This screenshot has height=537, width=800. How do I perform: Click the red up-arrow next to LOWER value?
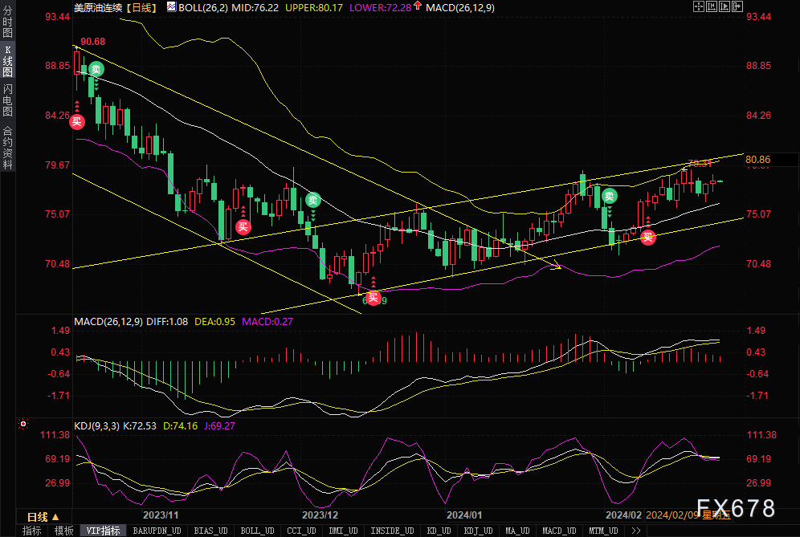418,6
